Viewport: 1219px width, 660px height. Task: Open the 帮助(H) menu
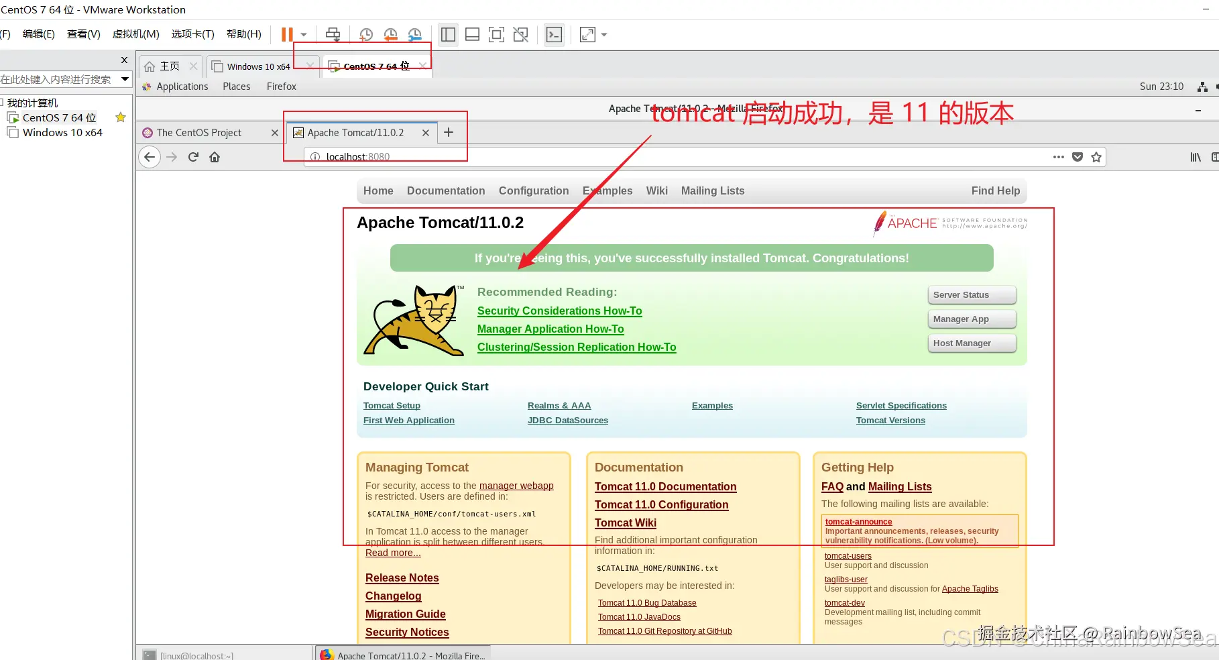pos(244,34)
